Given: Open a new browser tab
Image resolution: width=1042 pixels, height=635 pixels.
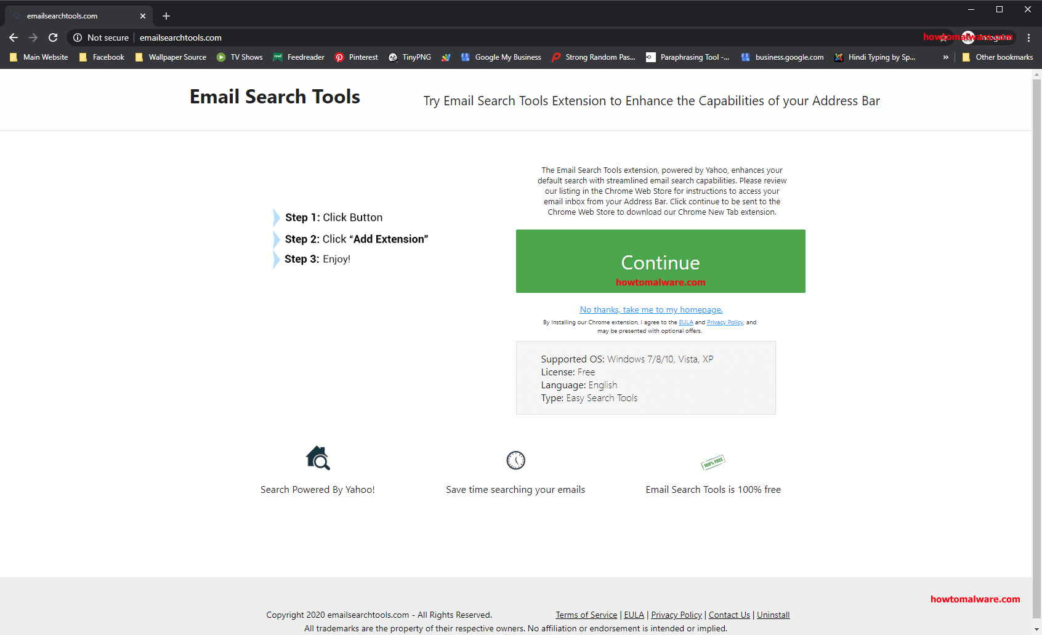Looking at the screenshot, I should click(x=166, y=16).
